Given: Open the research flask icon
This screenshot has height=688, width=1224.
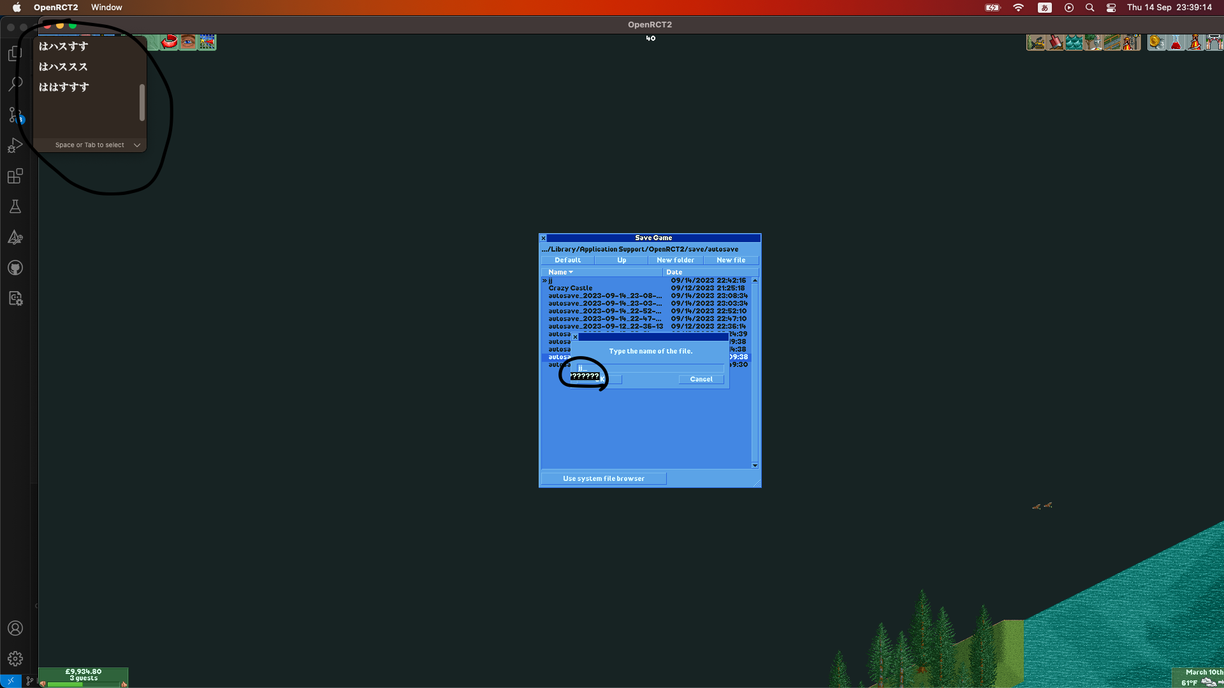Looking at the screenshot, I should (1176, 43).
